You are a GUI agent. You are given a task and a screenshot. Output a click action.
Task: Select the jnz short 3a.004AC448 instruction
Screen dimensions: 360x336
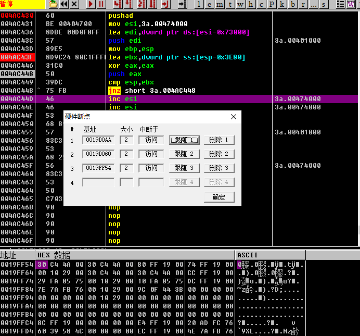[x=152, y=91]
